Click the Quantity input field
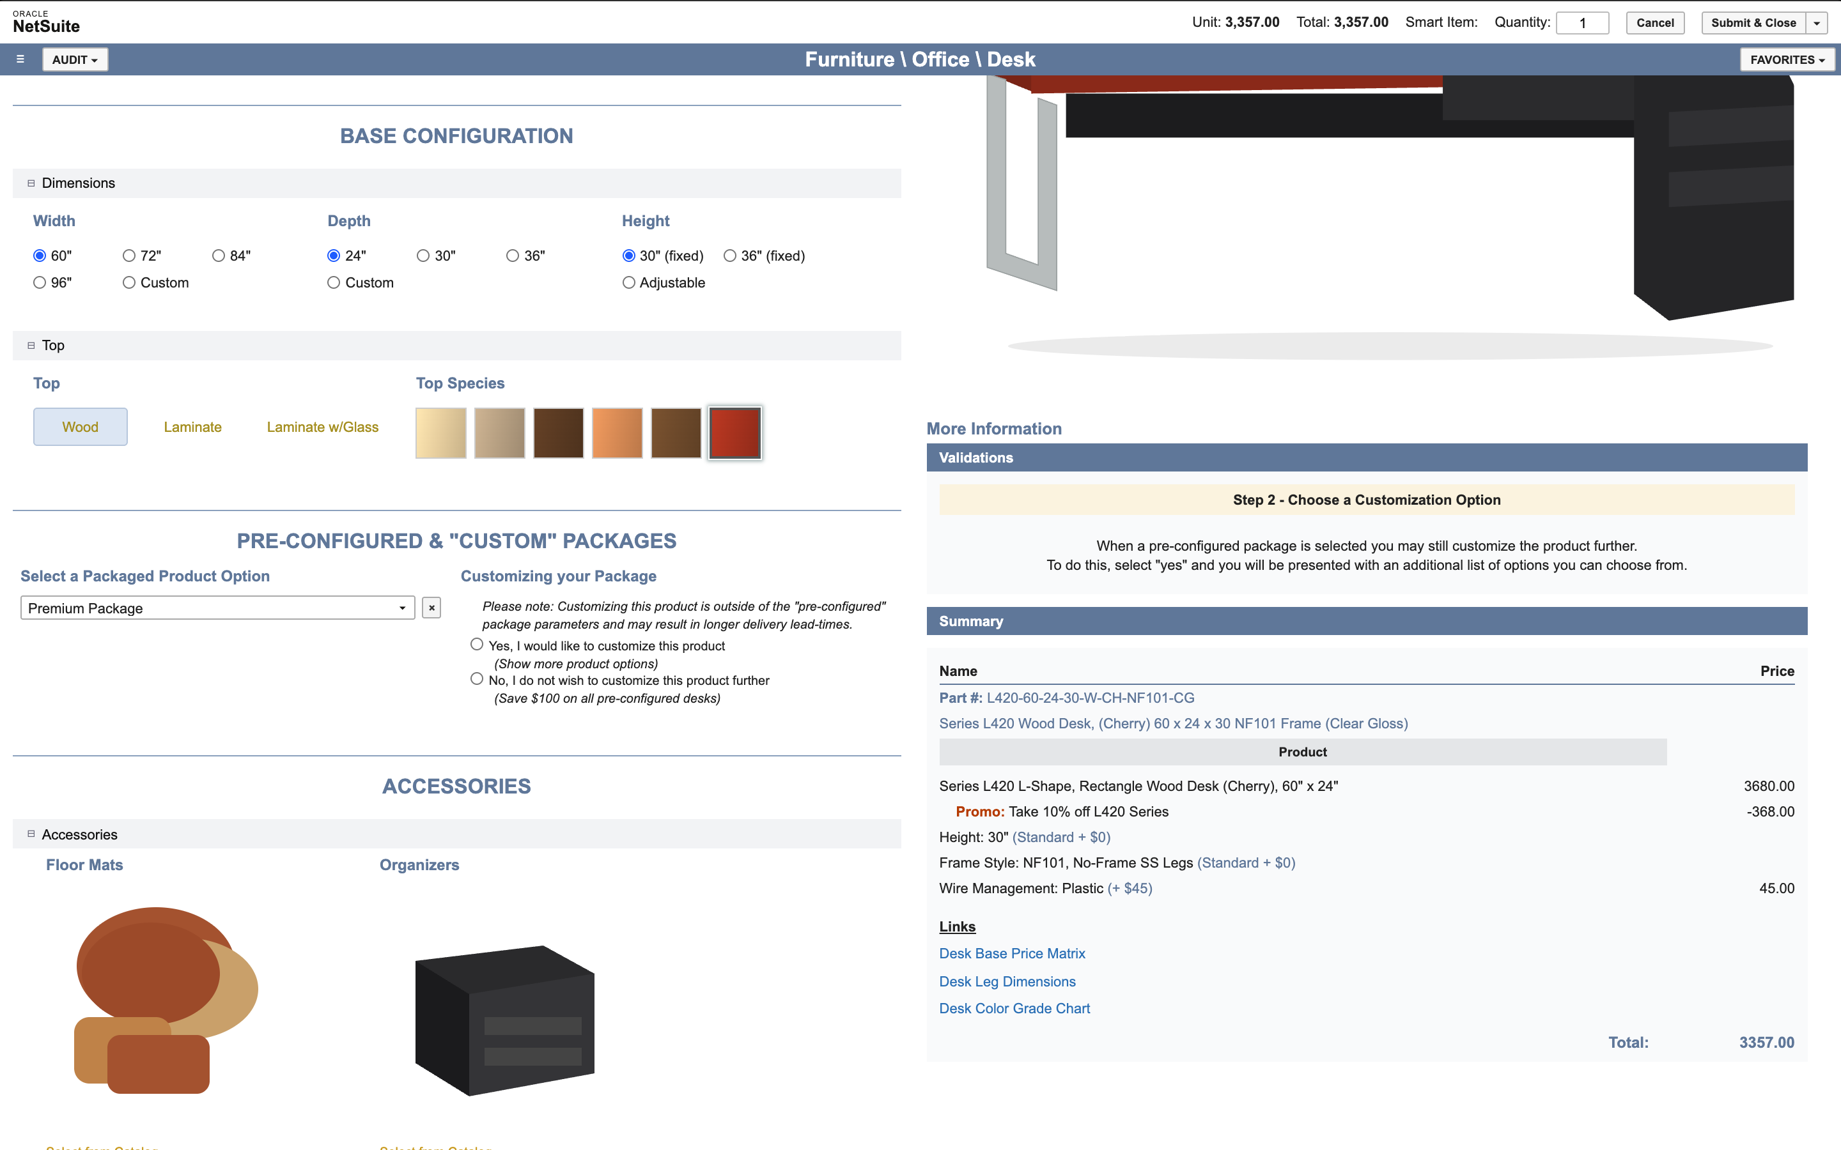Image resolution: width=1841 pixels, height=1150 pixels. [x=1582, y=23]
